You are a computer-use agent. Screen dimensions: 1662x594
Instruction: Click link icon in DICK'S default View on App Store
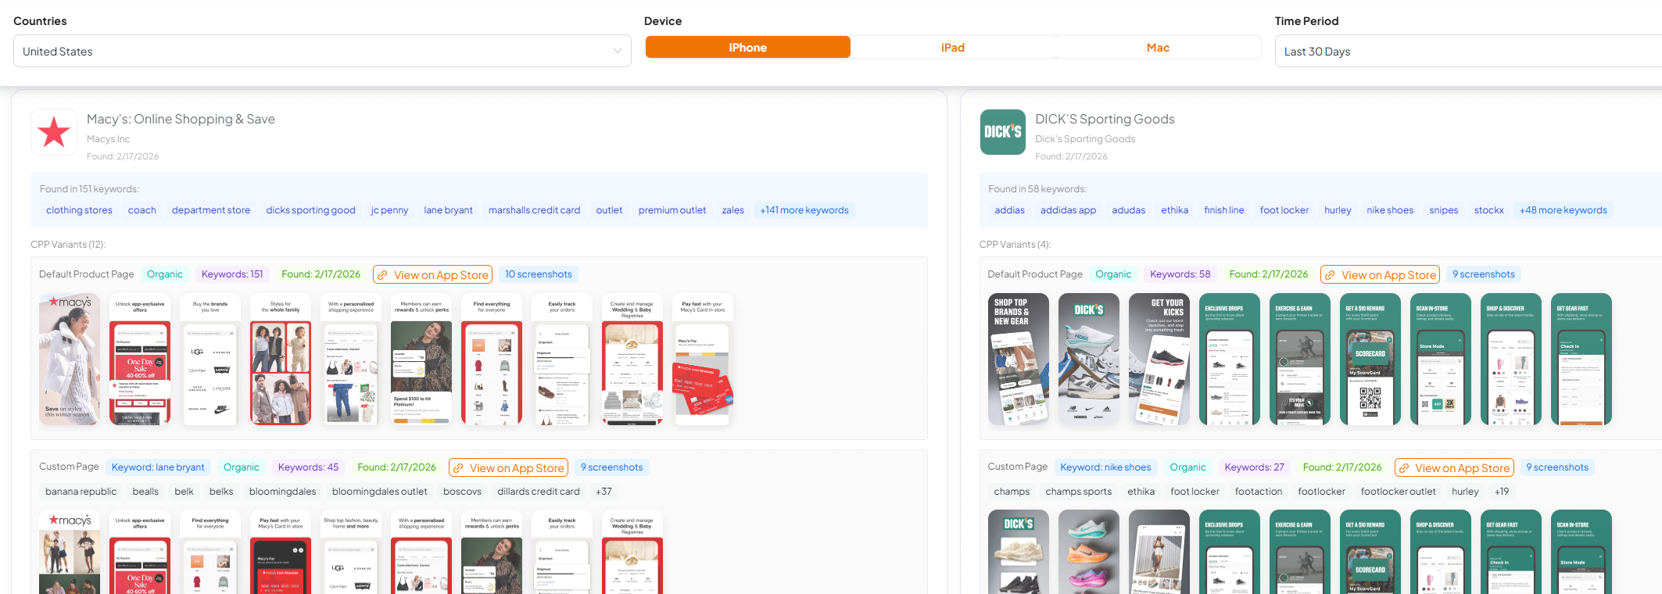1331,275
